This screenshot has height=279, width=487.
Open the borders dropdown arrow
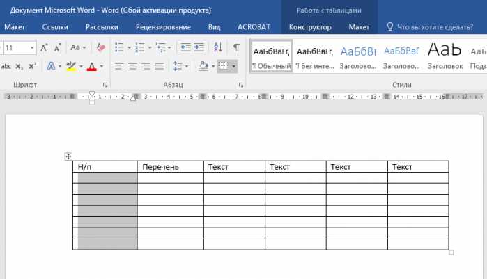click(233, 66)
